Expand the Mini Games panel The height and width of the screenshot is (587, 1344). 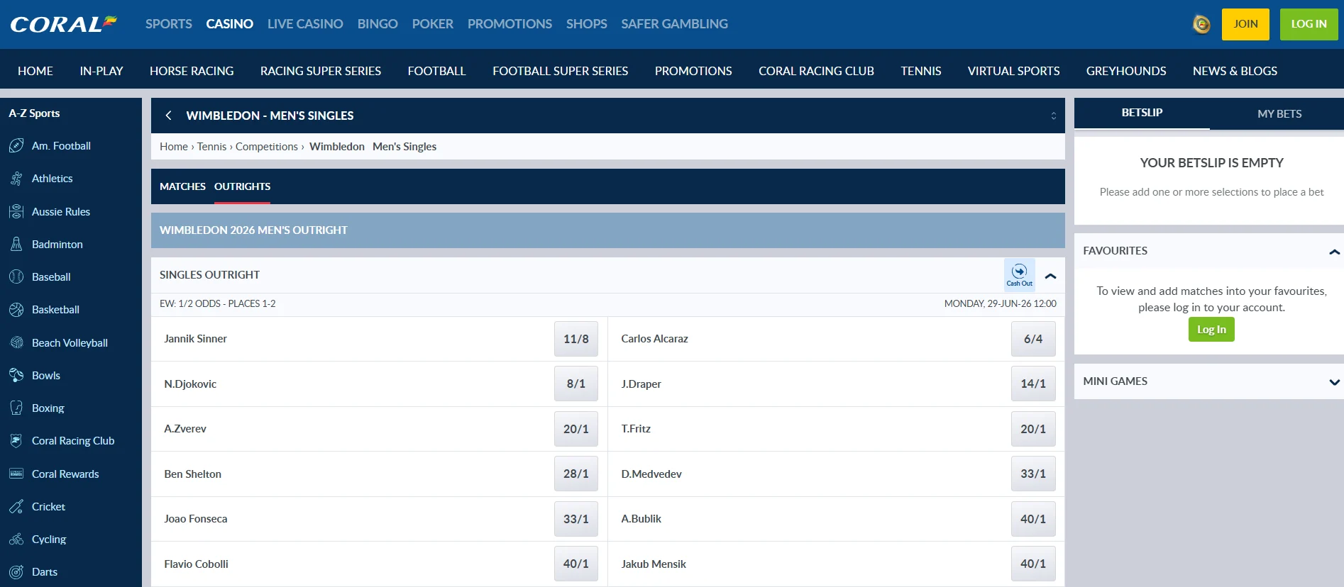click(1333, 382)
